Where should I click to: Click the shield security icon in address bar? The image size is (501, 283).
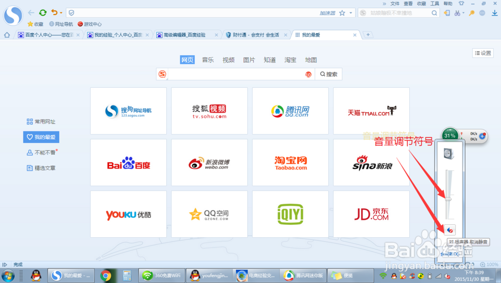[x=72, y=13]
